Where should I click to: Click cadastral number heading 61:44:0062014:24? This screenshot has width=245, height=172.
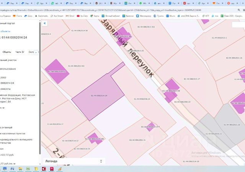(14, 37)
